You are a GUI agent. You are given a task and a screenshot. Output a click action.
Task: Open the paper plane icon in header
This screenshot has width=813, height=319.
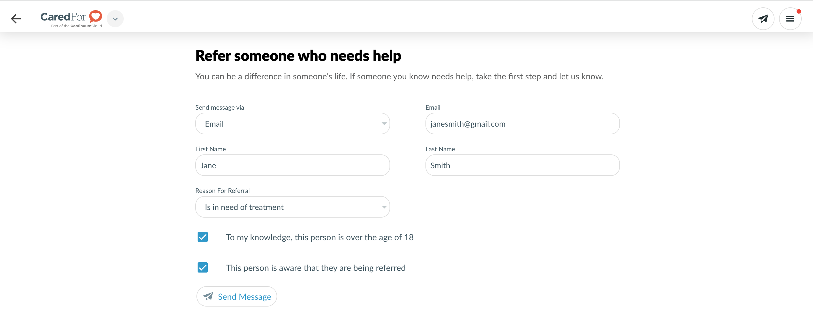(763, 19)
